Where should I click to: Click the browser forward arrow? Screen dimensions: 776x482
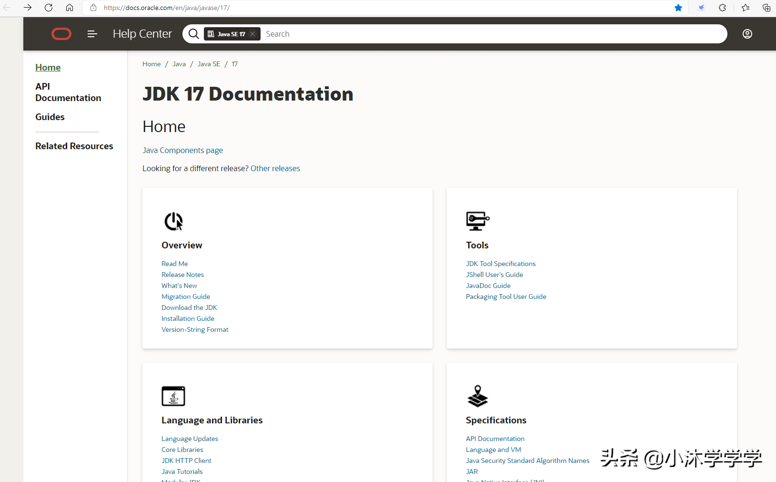pyautogui.click(x=28, y=8)
